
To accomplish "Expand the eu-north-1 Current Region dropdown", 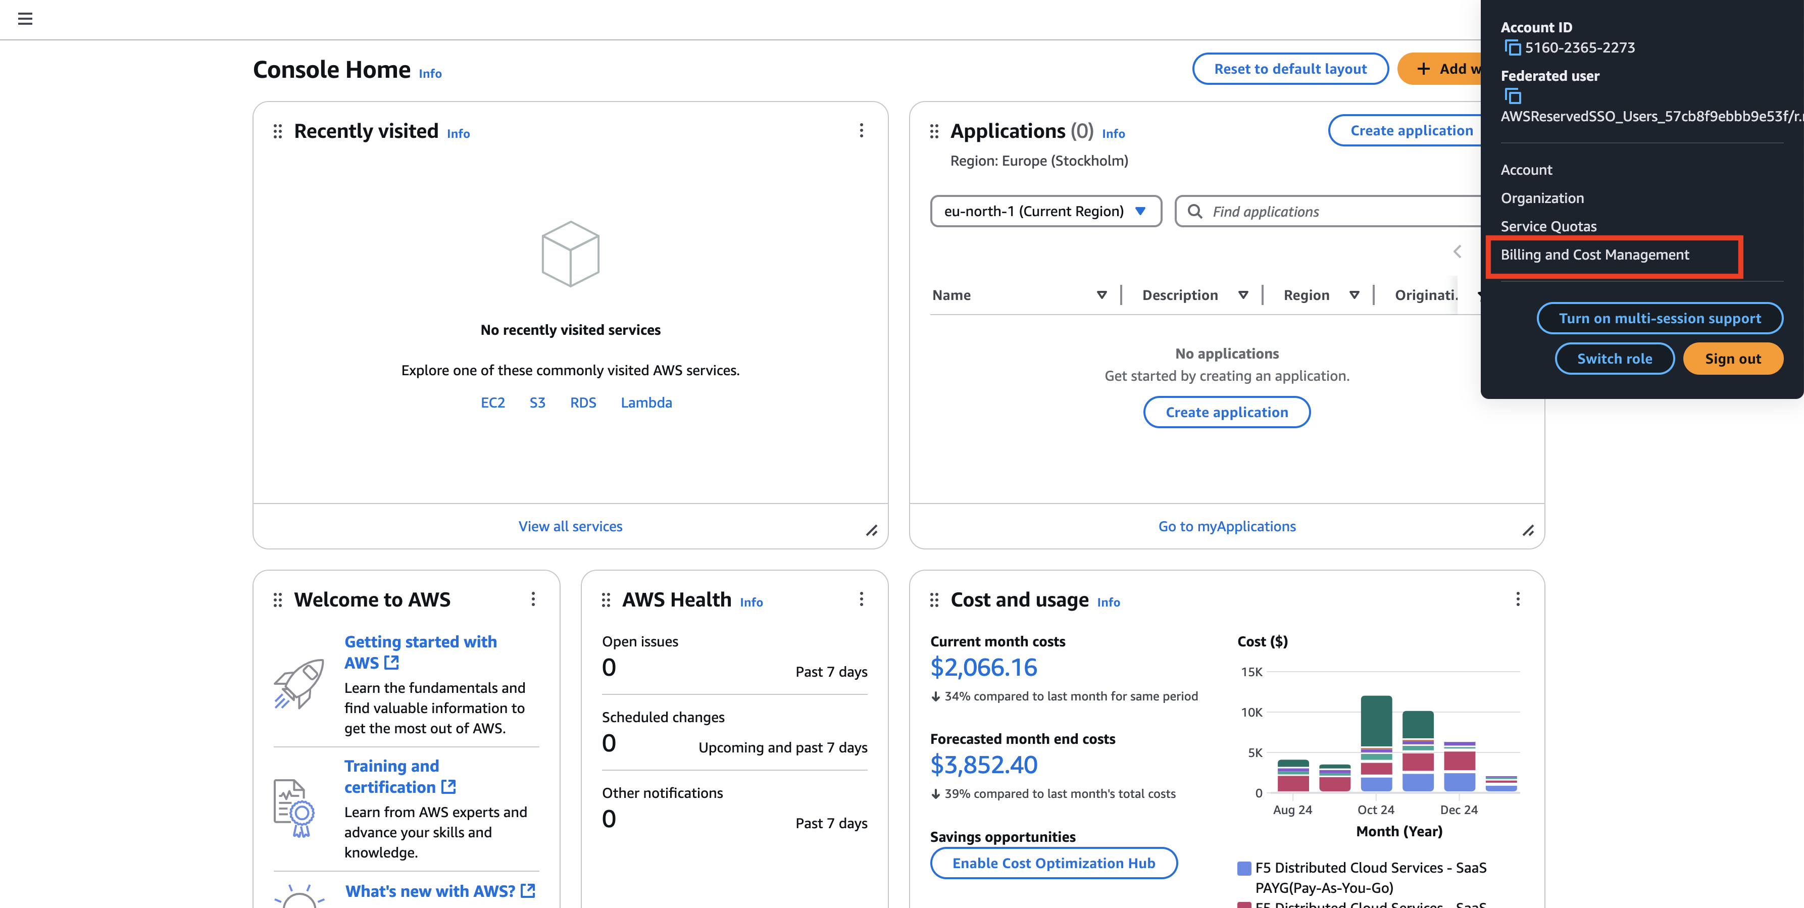I will (1046, 211).
